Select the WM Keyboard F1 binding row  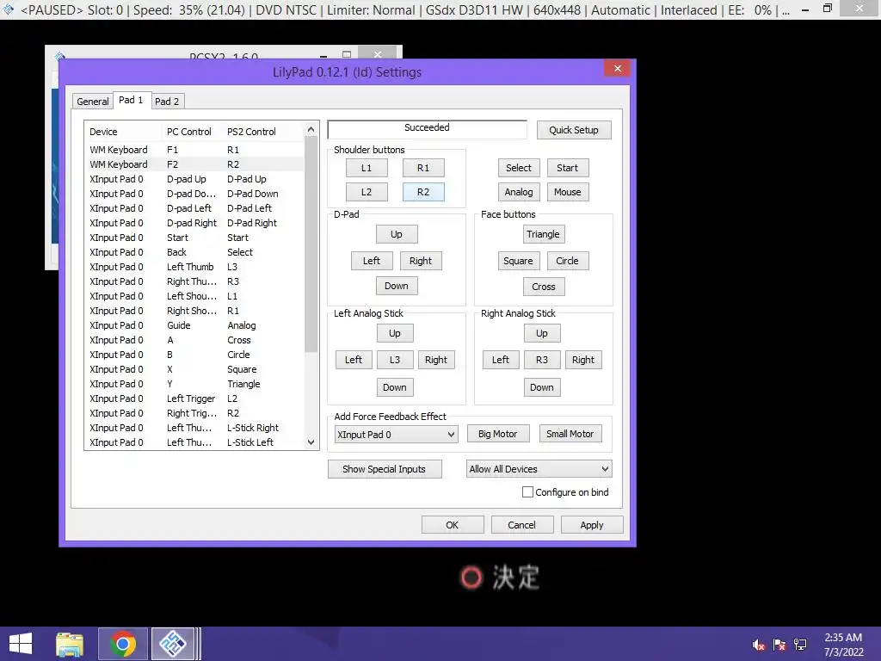tap(194, 150)
